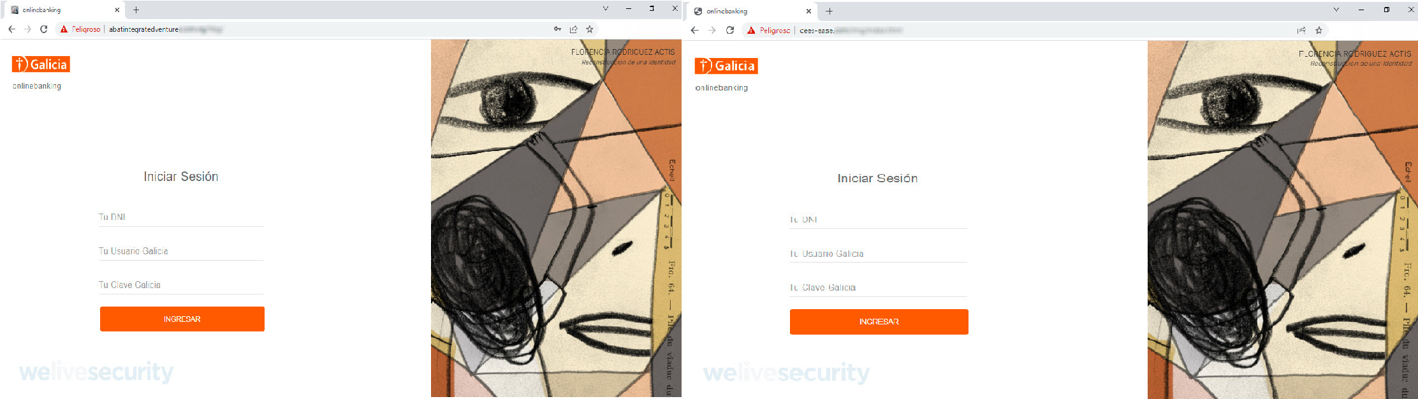This screenshot has height=399, width=1418.
Task: Focus the Tu DNI field on left form
Action: (x=181, y=217)
